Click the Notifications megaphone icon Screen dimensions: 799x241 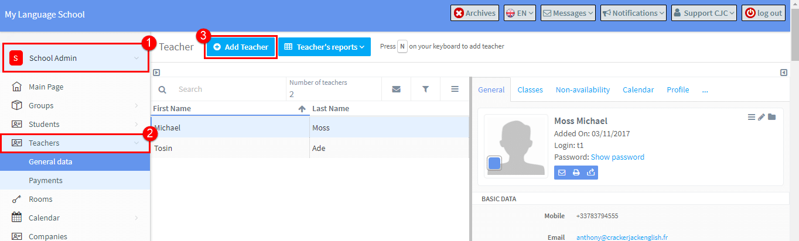(x=607, y=13)
